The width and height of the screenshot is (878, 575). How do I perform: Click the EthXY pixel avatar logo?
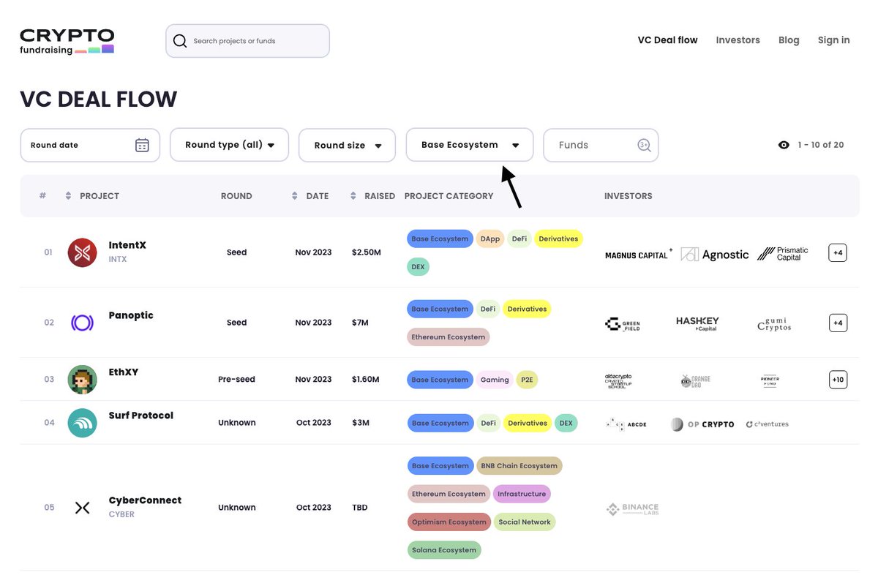click(82, 380)
